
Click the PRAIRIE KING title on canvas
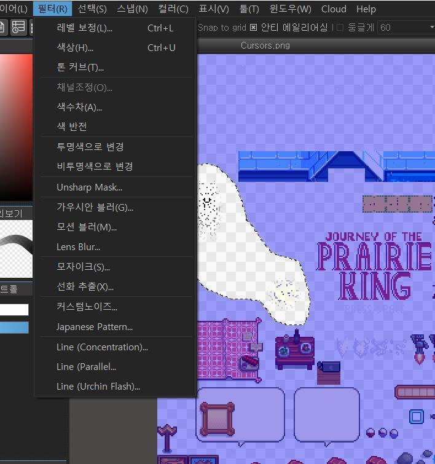(374, 271)
